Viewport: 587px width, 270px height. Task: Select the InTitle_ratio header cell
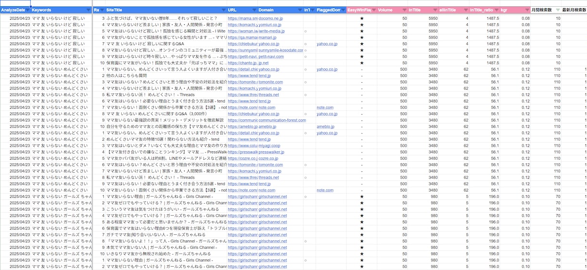click(x=484, y=10)
